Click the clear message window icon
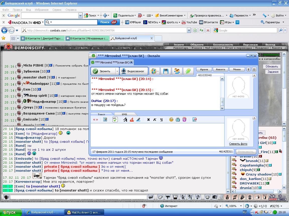 coord(194,119)
